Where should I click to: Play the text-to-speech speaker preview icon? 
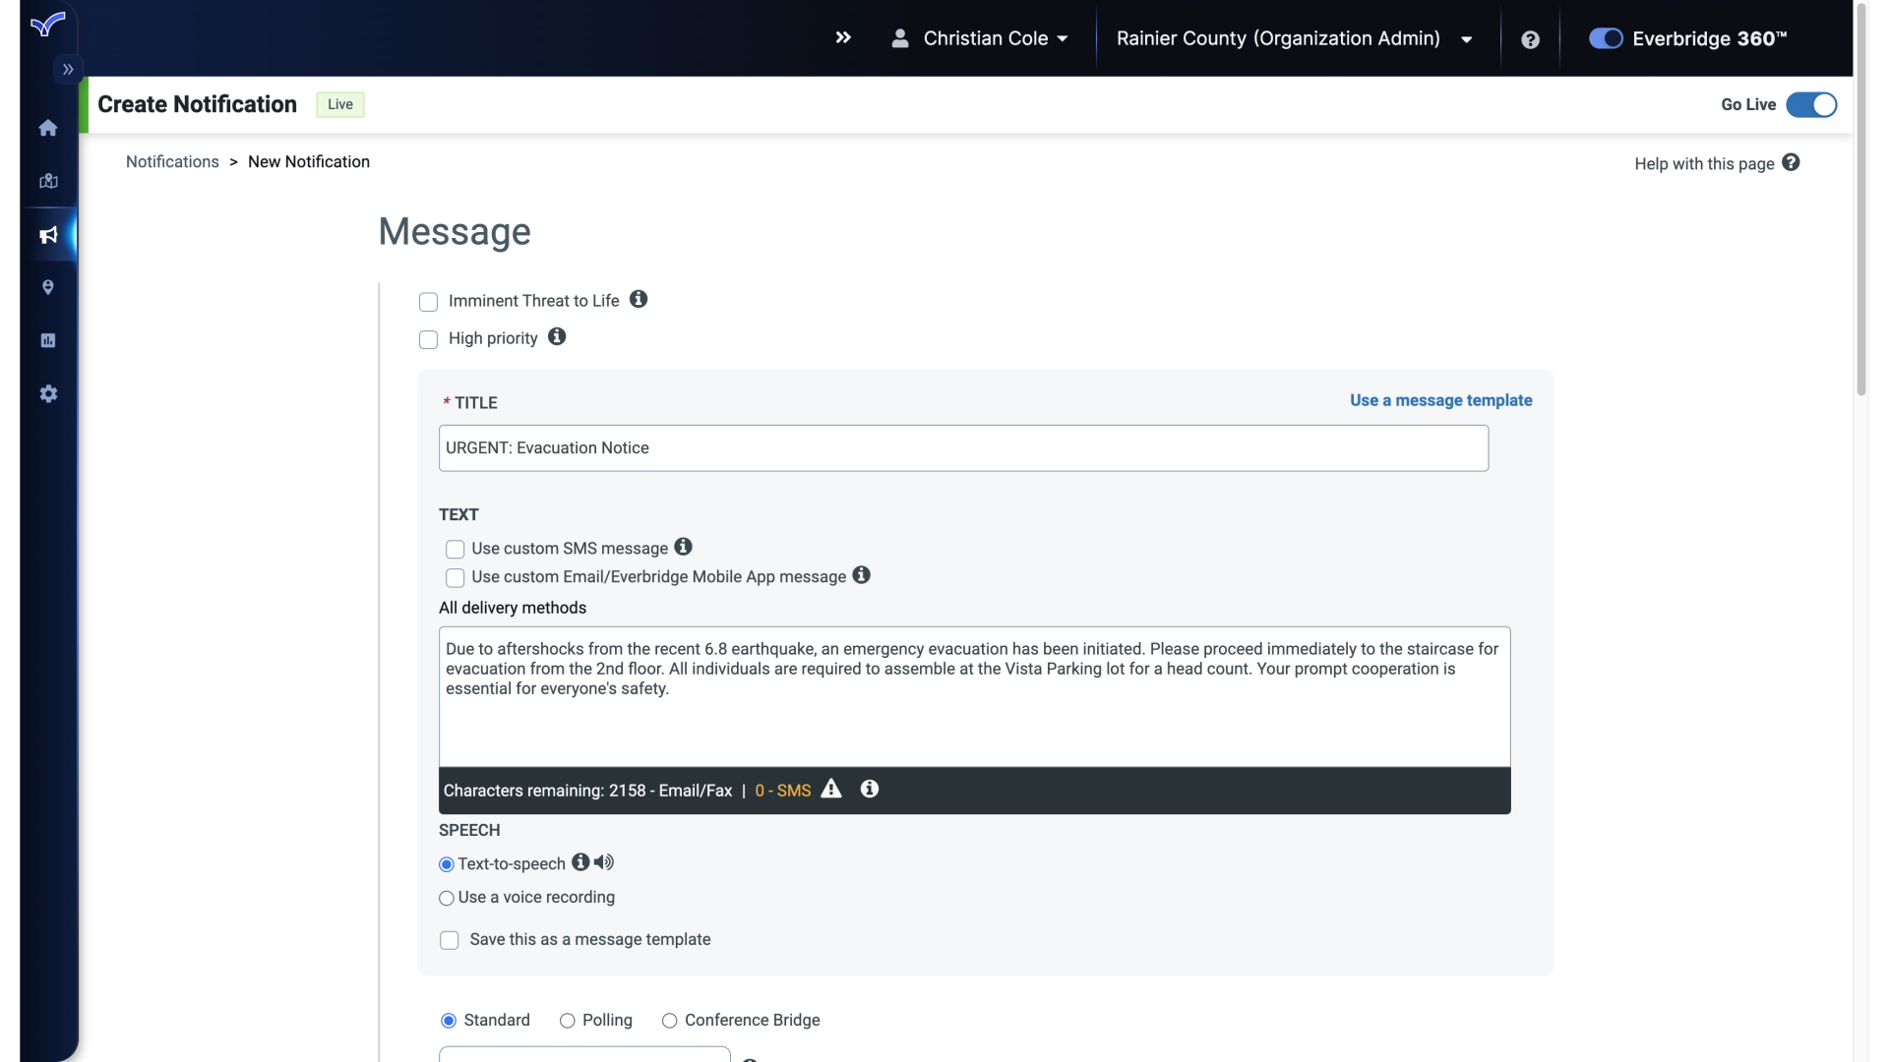click(603, 862)
